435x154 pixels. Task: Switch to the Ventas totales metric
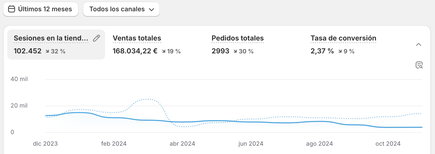(x=137, y=38)
